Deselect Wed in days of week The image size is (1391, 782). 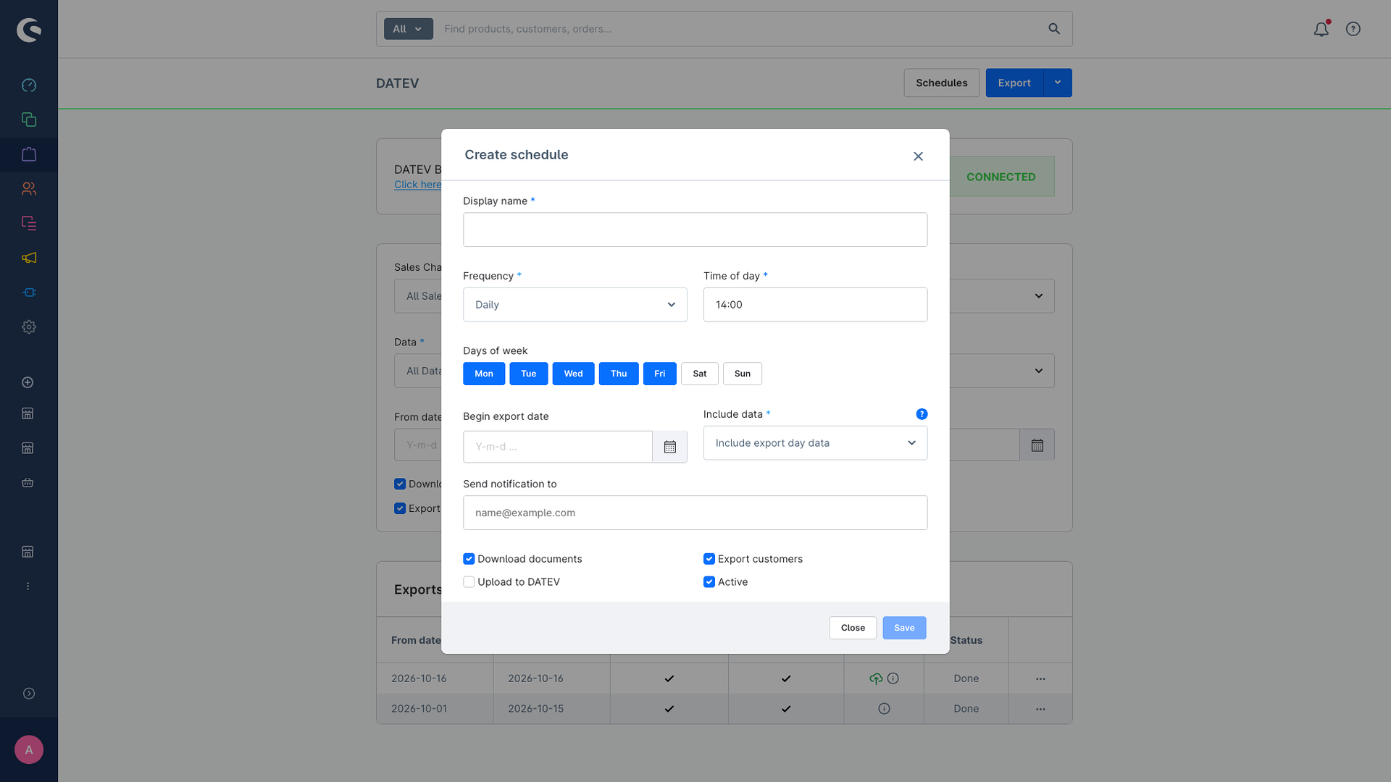(574, 374)
